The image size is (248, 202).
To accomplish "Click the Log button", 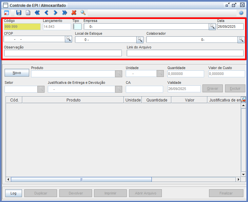I will point(13,193).
